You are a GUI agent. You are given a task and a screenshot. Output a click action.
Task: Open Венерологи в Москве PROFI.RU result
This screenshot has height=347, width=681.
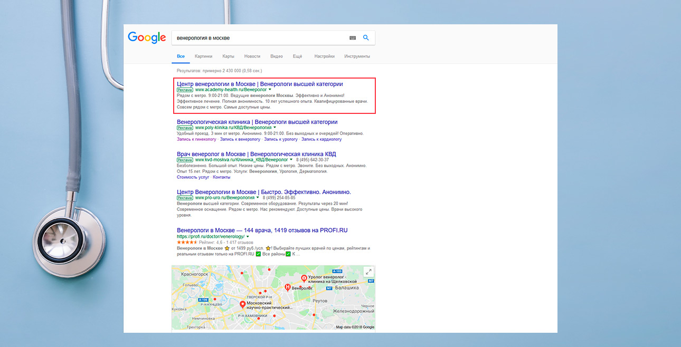pos(262,230)
